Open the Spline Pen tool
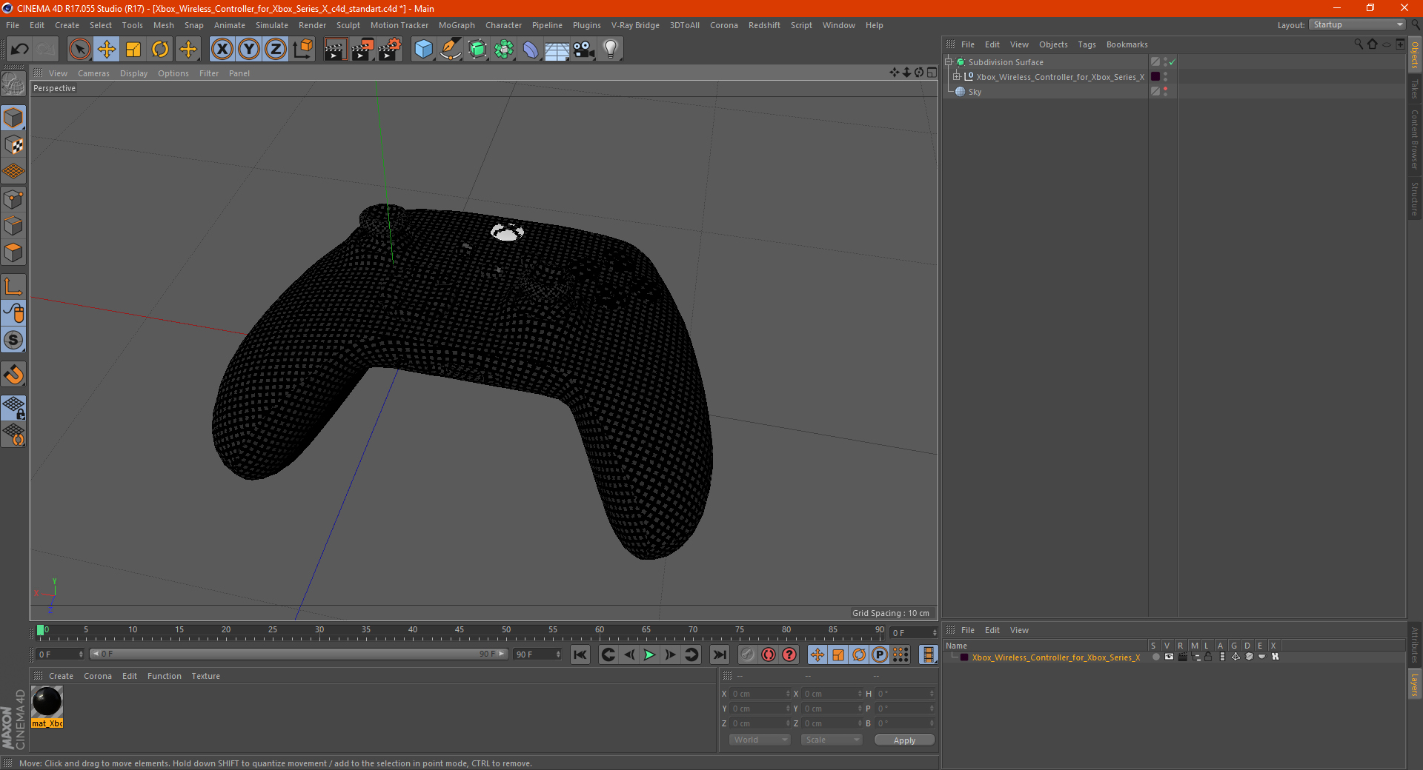Screen dimensions: 1423x770 tap(451, 50)
